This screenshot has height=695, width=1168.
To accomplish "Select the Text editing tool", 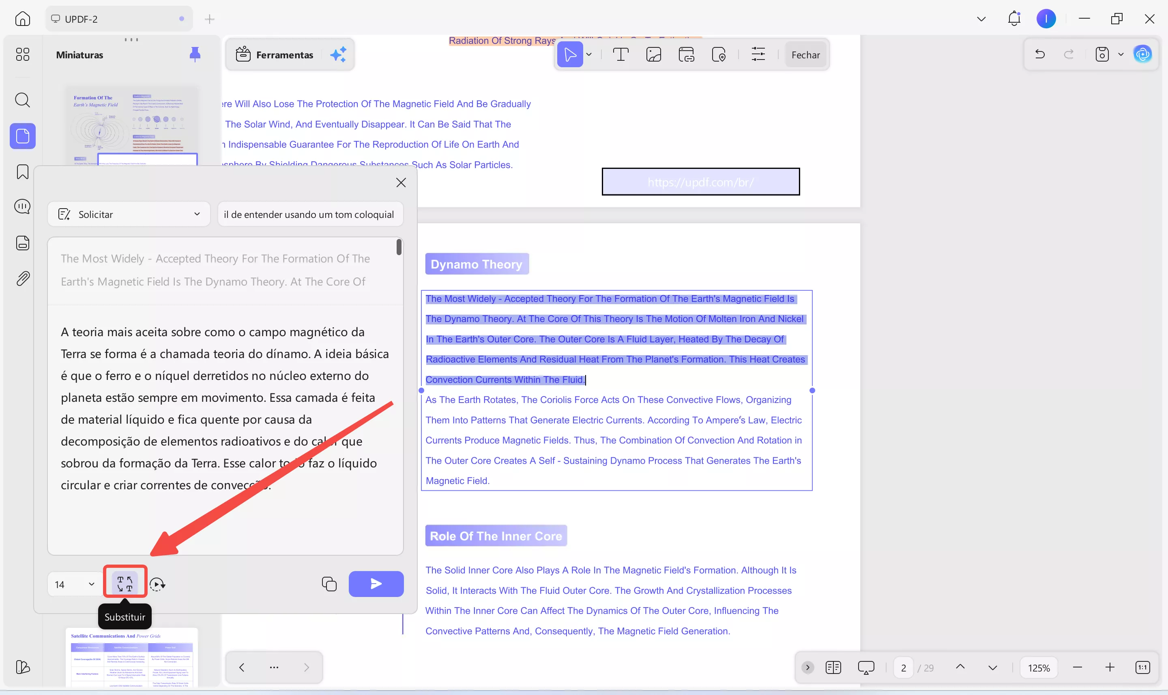I will click(x=620, y=55).
